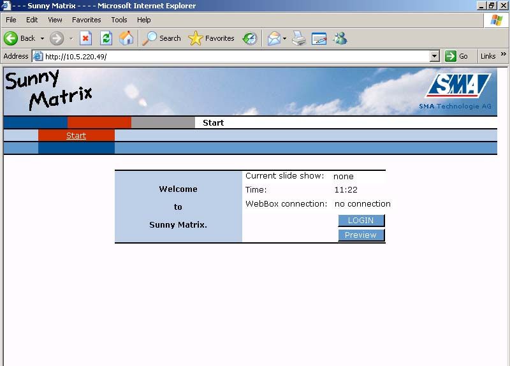
Task: Click the green Go arrow button
Action: (x=451, y=56)
